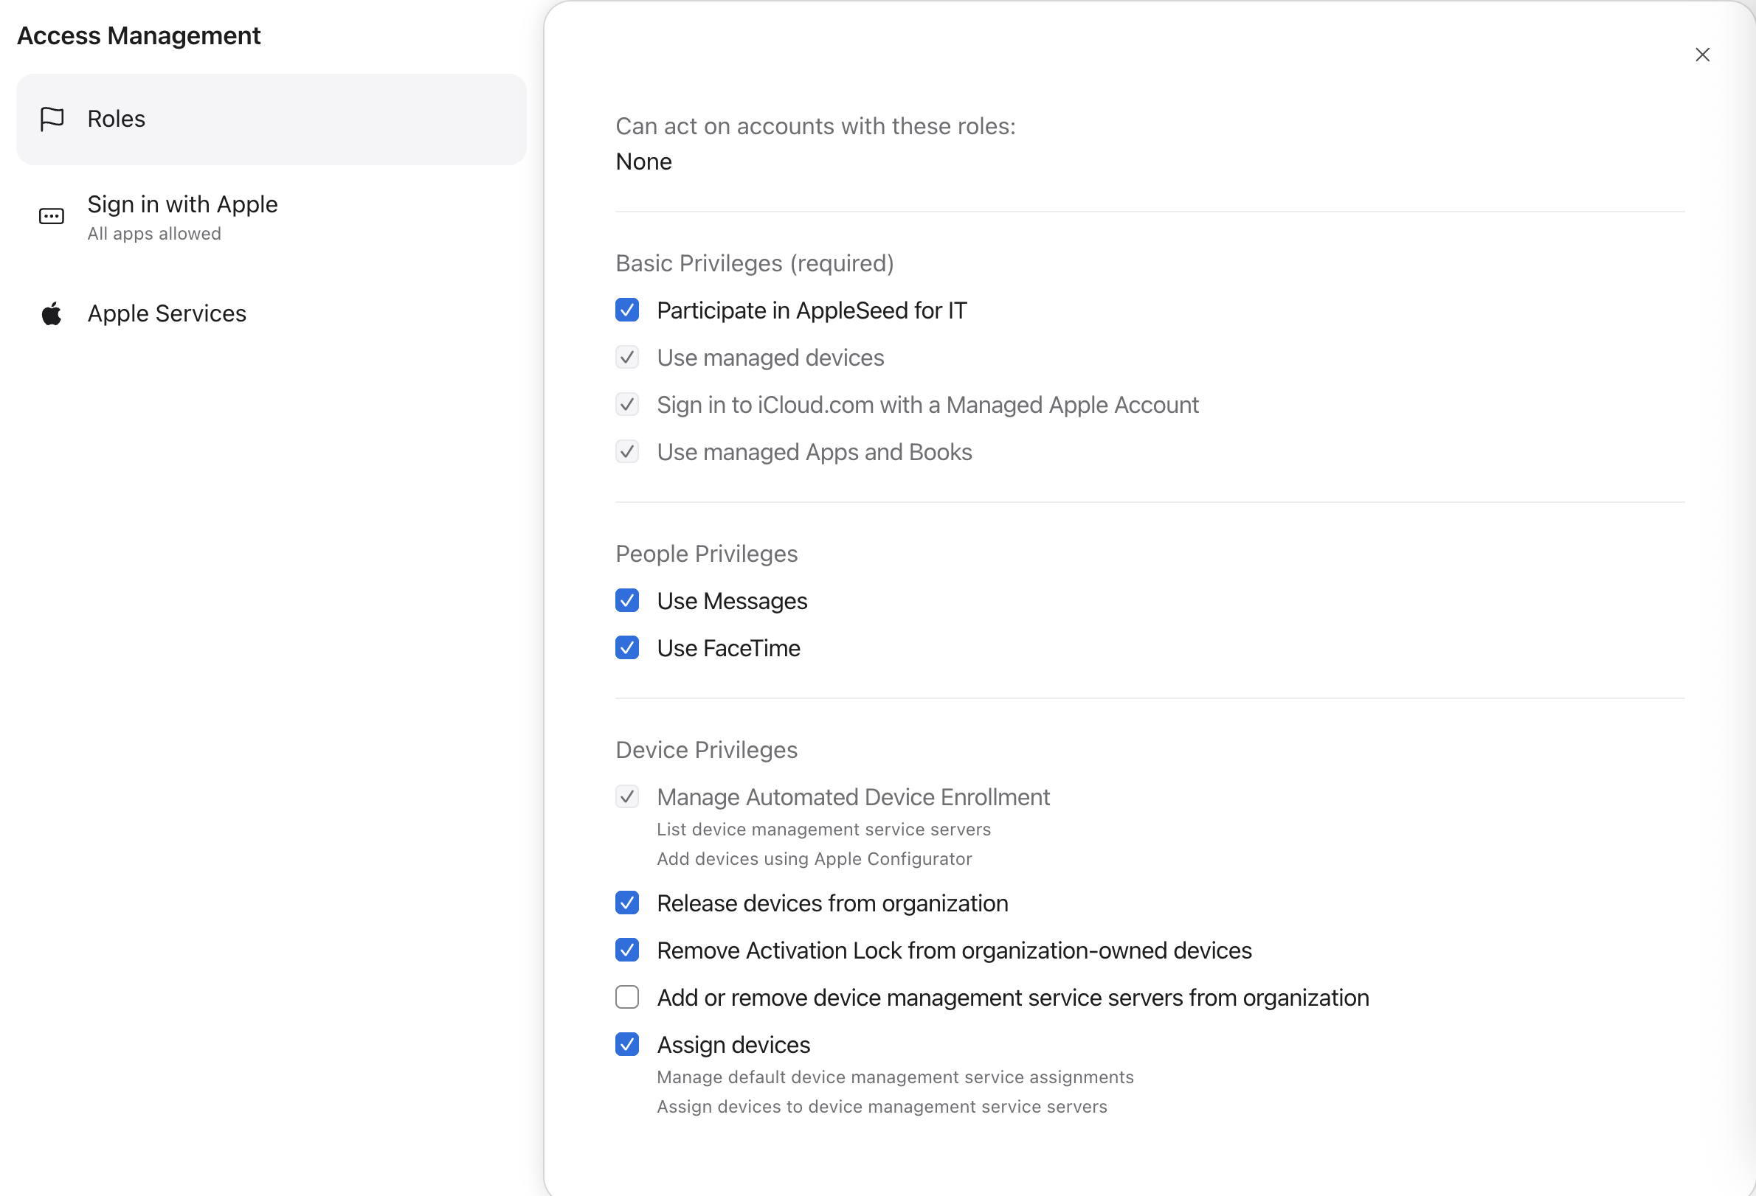Click "Can act on accounts with these roles:" label

(x=815, y=126)
